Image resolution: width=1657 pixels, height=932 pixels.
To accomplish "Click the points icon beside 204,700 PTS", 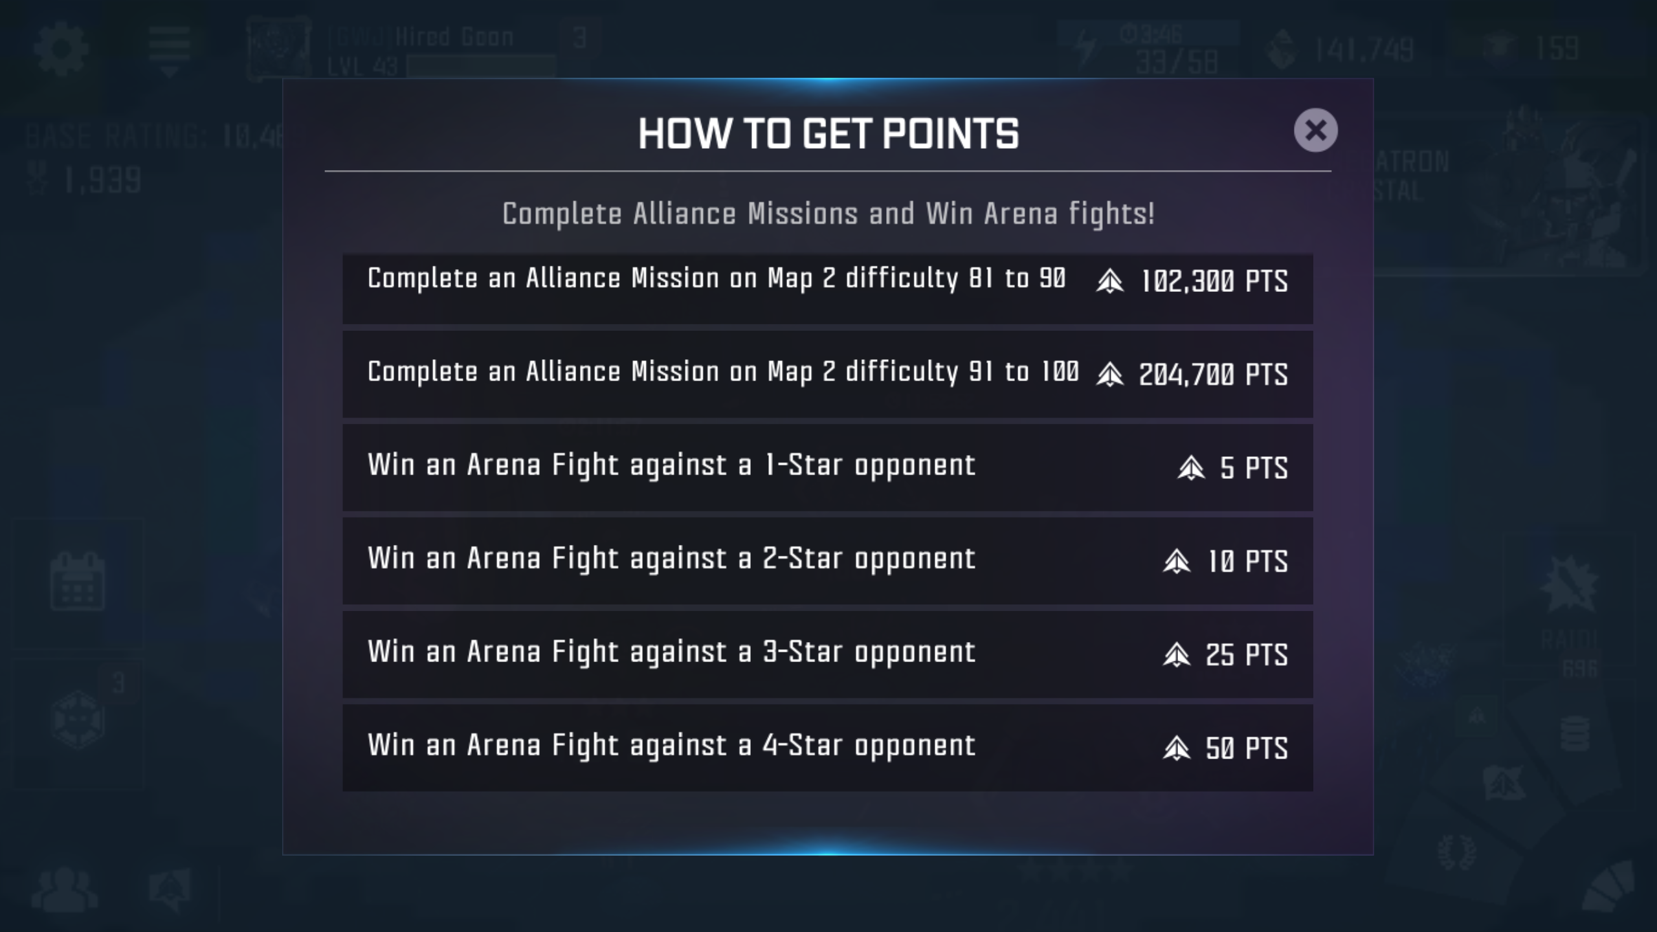I will [x=1109, y=374].
